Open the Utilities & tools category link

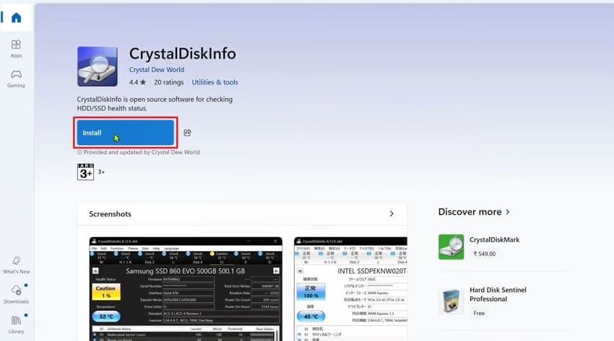(215, 82)
